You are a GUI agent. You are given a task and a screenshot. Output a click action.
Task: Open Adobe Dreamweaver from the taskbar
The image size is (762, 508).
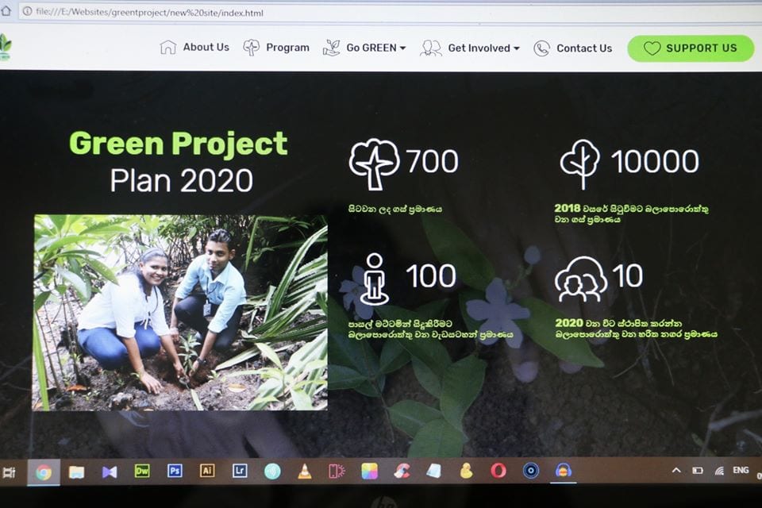click(142, 471)
